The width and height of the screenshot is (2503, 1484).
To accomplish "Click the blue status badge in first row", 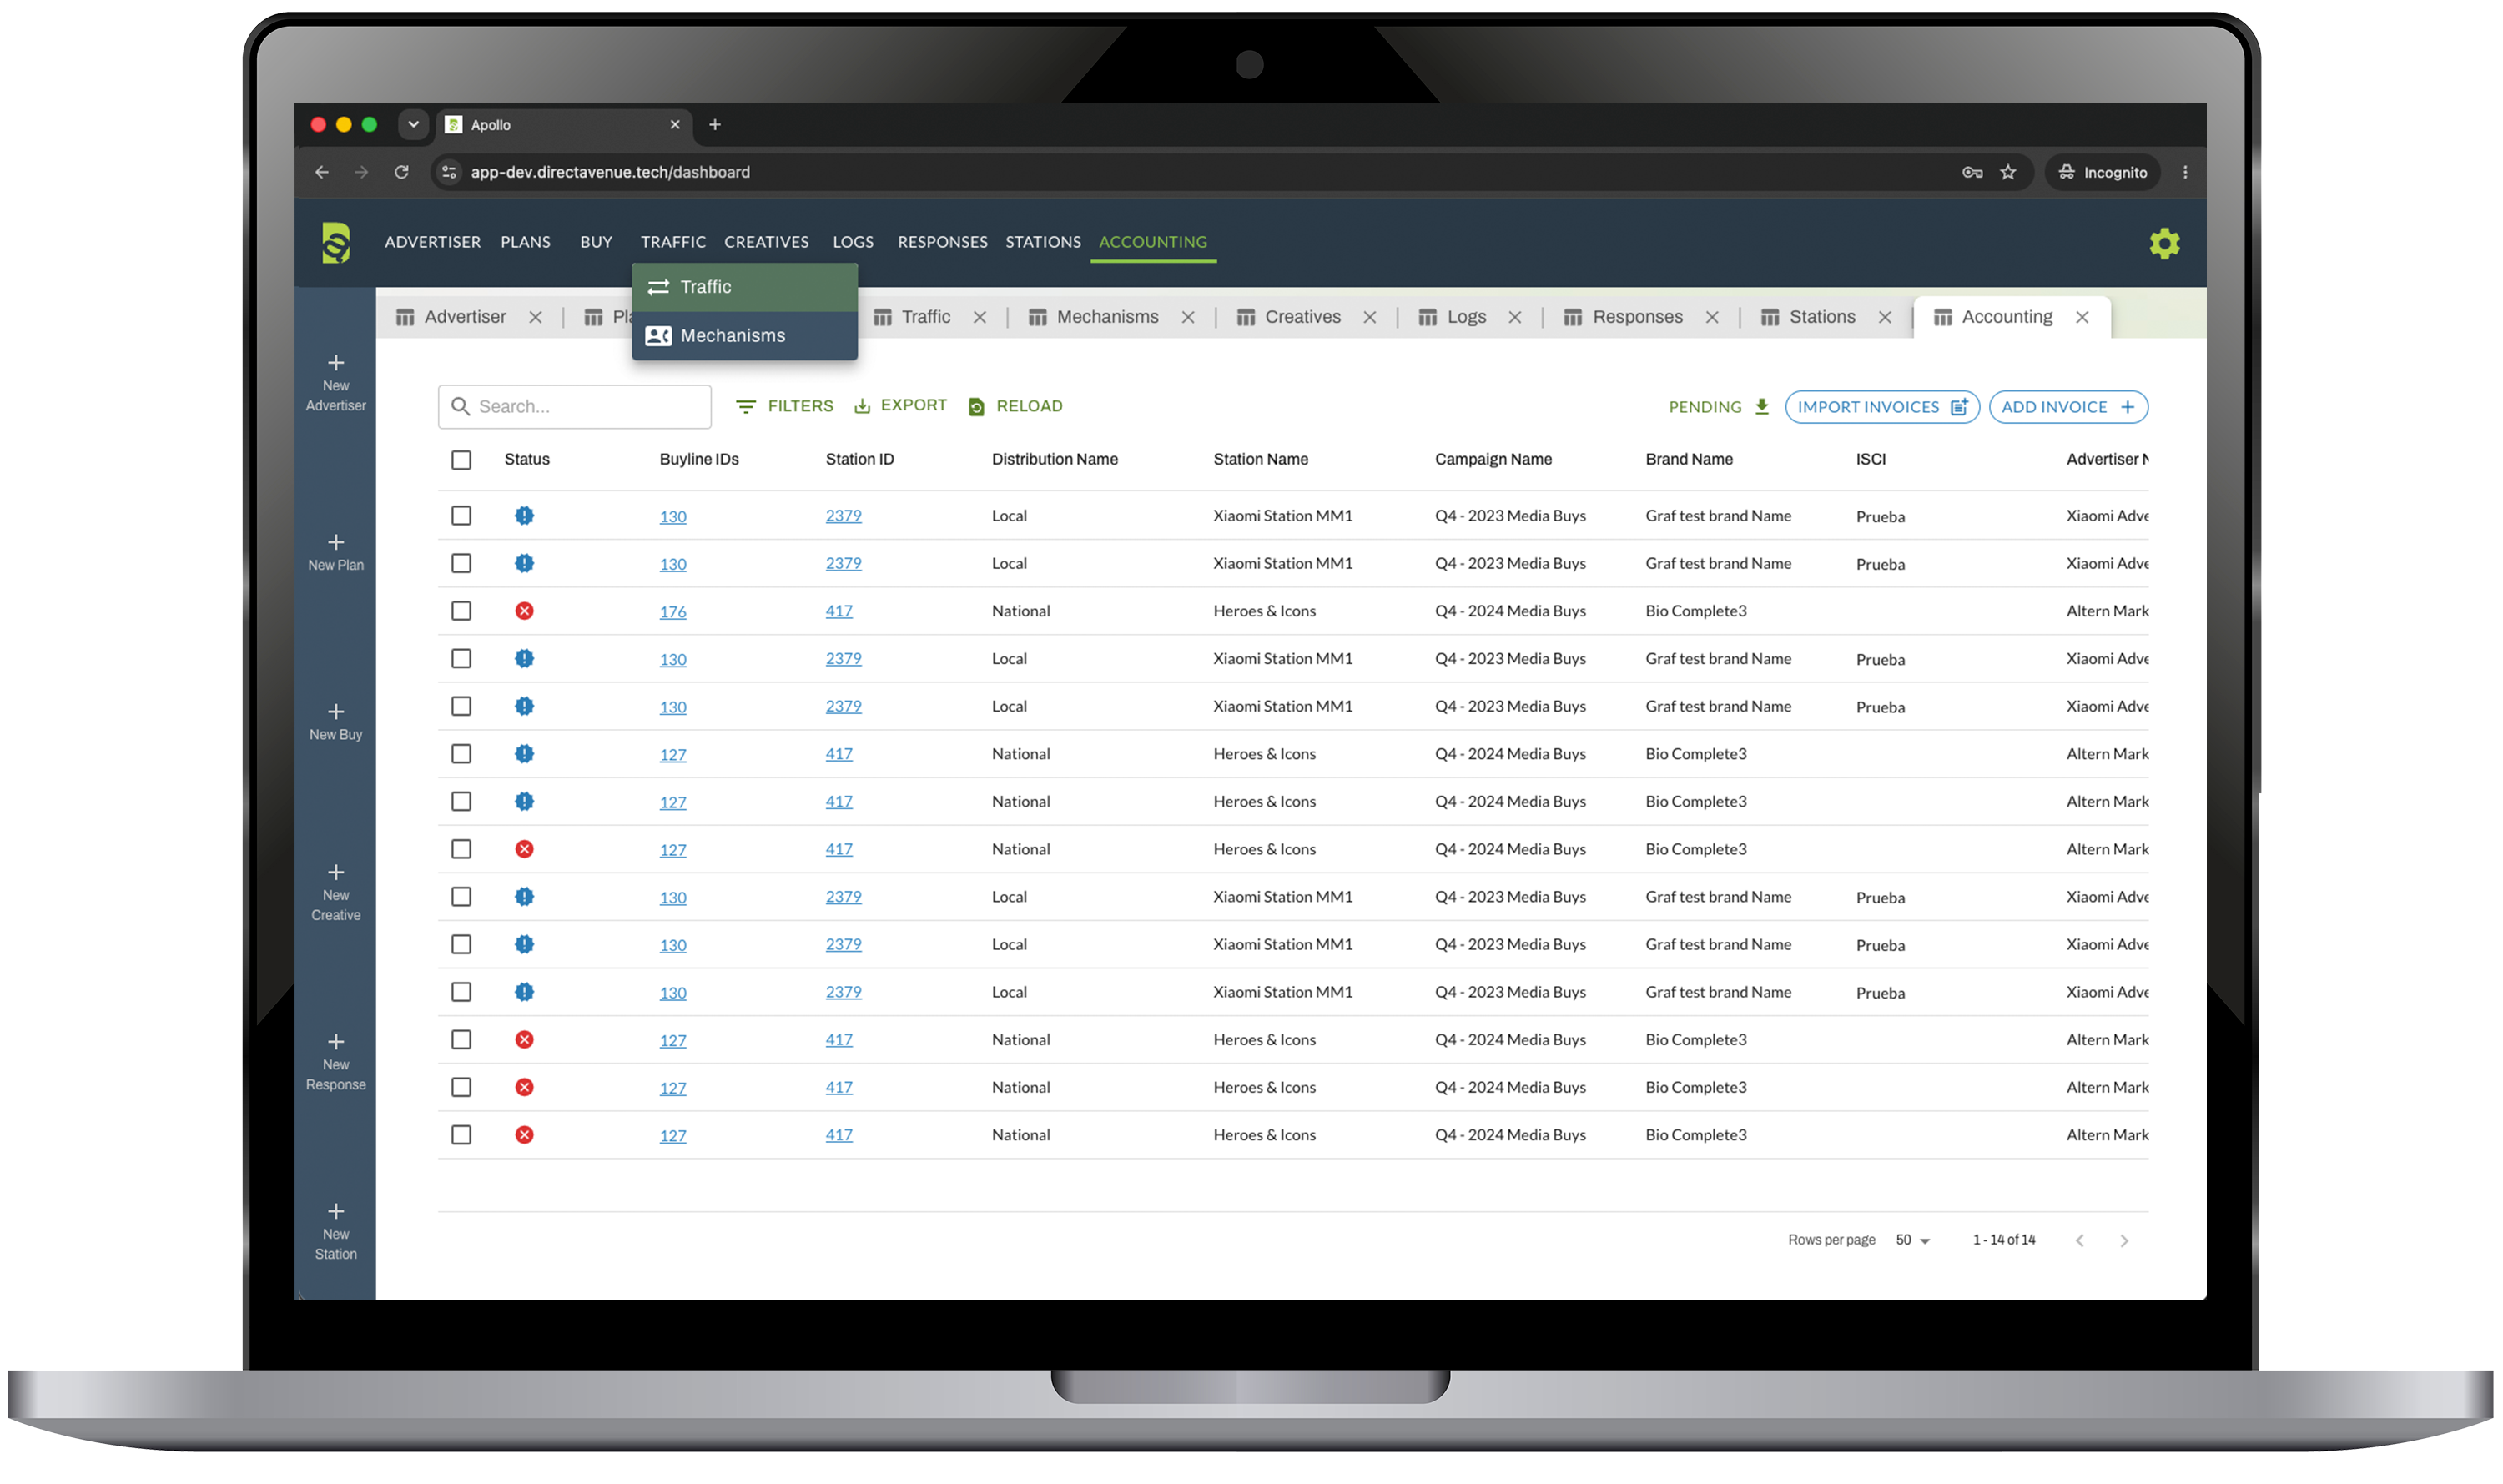I will click(524, 516).
